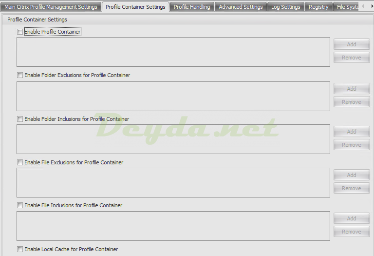Click inside the Profile Container list box

(173, 52)
